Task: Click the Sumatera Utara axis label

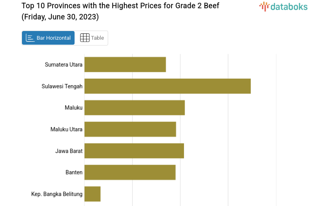Action: click(64, 65)
